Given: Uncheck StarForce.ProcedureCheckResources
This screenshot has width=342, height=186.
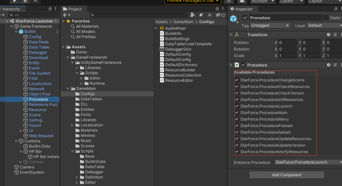Looking at the screenshot, I should 237,86.
